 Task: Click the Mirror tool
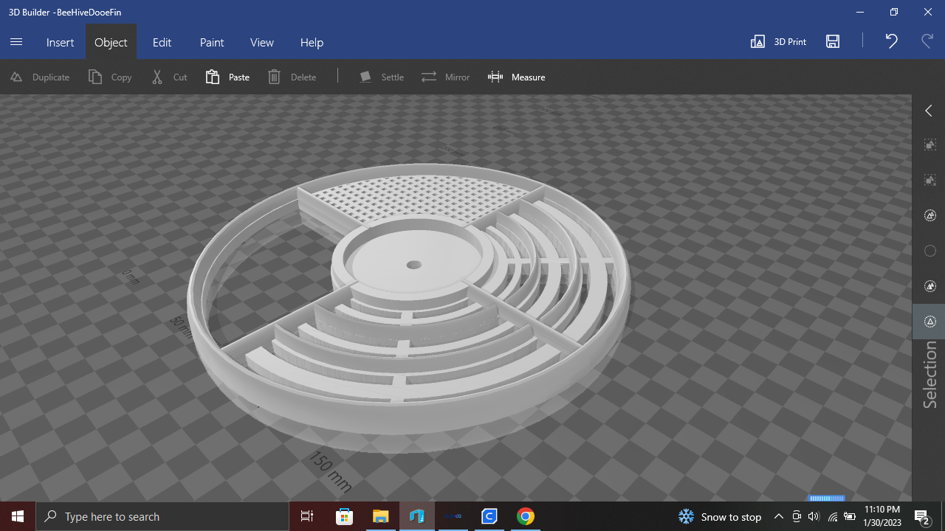coord(445,77)
